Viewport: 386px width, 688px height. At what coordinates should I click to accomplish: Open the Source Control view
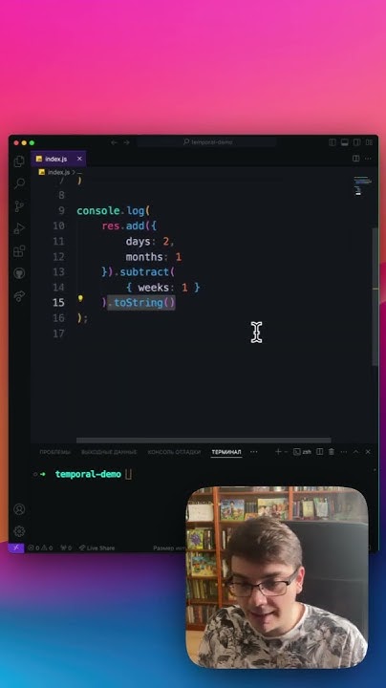click(x=19, y=206)
